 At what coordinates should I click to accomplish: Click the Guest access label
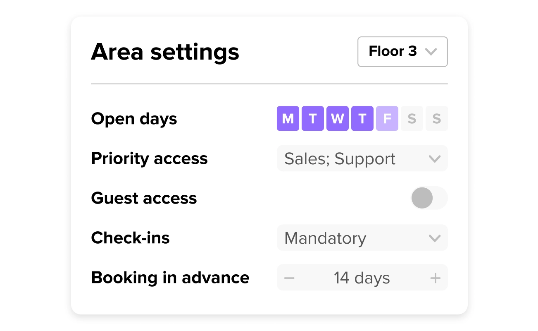(144, 198)
